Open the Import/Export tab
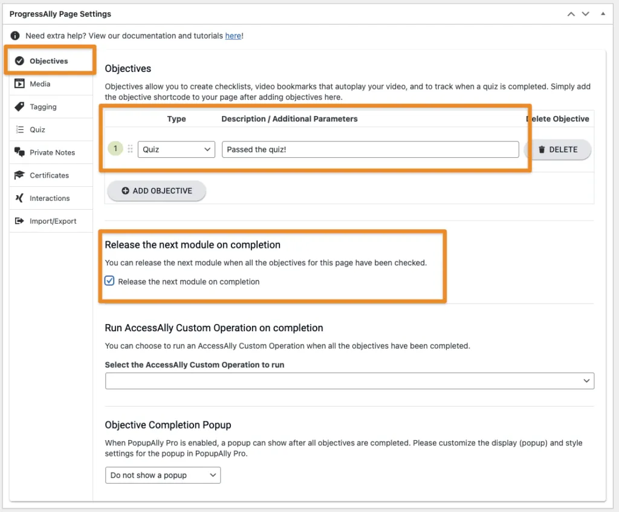Image resolution: width=619 pixels, height=512 pixels. tap(51, 221)
